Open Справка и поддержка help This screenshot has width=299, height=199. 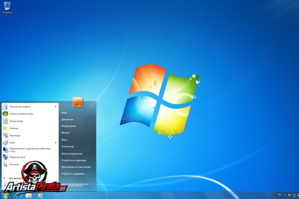click(73, 174)
